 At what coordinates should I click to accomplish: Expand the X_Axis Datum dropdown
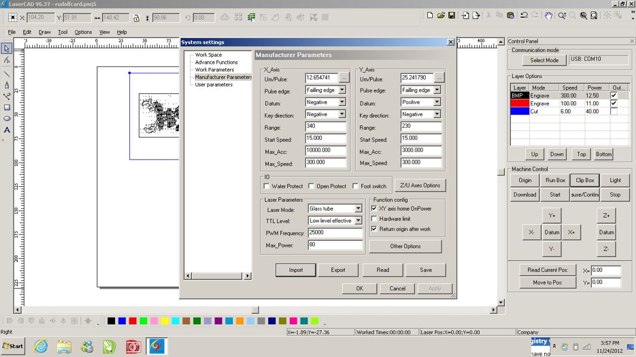342,102
